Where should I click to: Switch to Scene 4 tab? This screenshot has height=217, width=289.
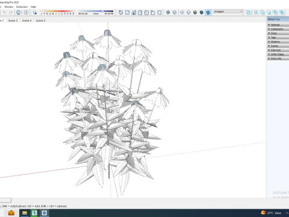tap(26, 20)
